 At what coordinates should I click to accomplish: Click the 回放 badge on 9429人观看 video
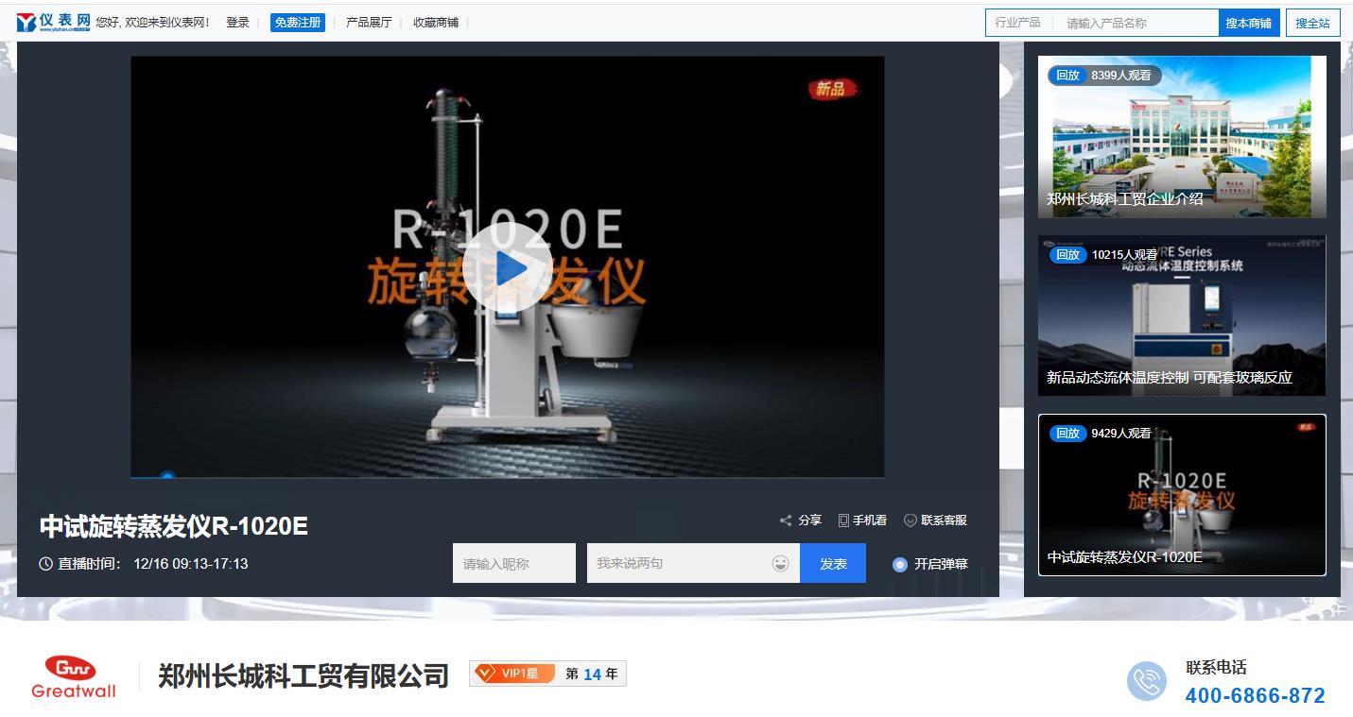pos(1067,434)
